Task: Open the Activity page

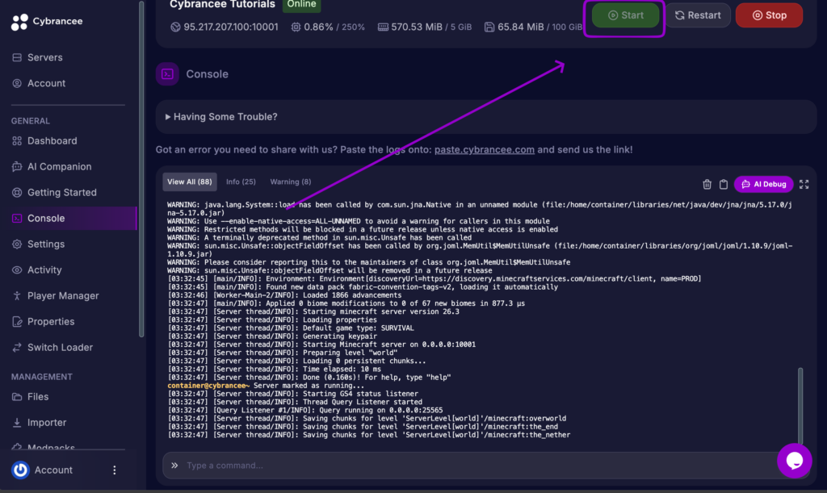Action: tap(44, 269)
